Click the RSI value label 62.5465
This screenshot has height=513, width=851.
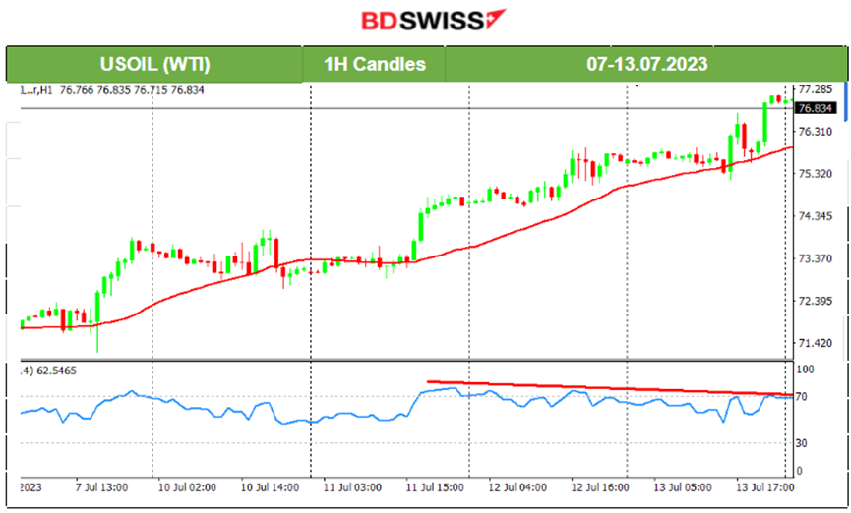pyautogui.click(x=60, y=370)
